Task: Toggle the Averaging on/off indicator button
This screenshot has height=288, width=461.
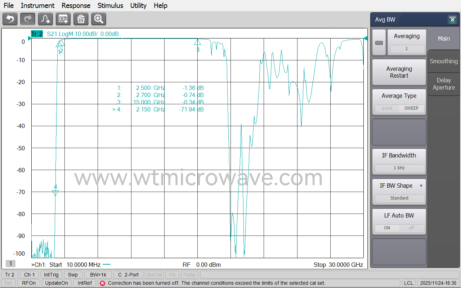Action: point(379,43)
